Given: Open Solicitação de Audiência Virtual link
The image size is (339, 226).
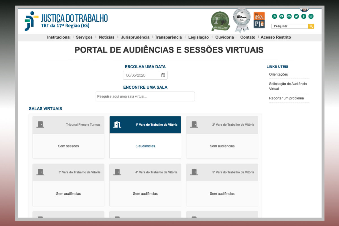Looking at the screenshot, I should tap(288, 86).
